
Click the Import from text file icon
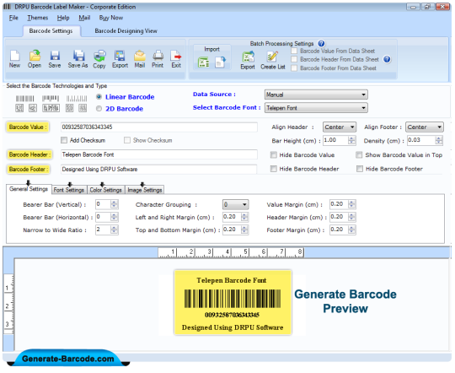coord(220,62)
